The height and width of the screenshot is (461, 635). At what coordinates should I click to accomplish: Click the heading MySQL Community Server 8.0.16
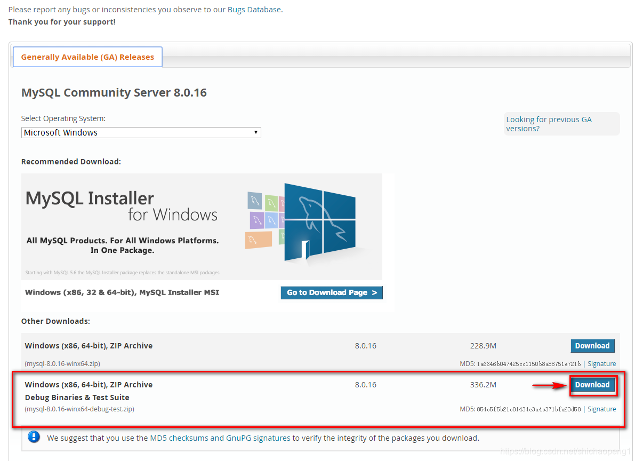click(x=114, y=92)
